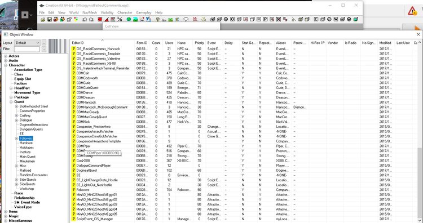The image size is (423, 223).
Task: Click the circled minus toolbar icon
Action: coord(349,19)
